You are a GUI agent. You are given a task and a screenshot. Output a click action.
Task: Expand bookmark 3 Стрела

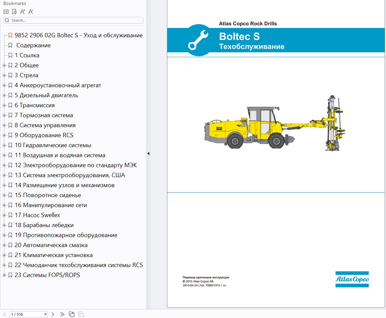pos(4,76)
